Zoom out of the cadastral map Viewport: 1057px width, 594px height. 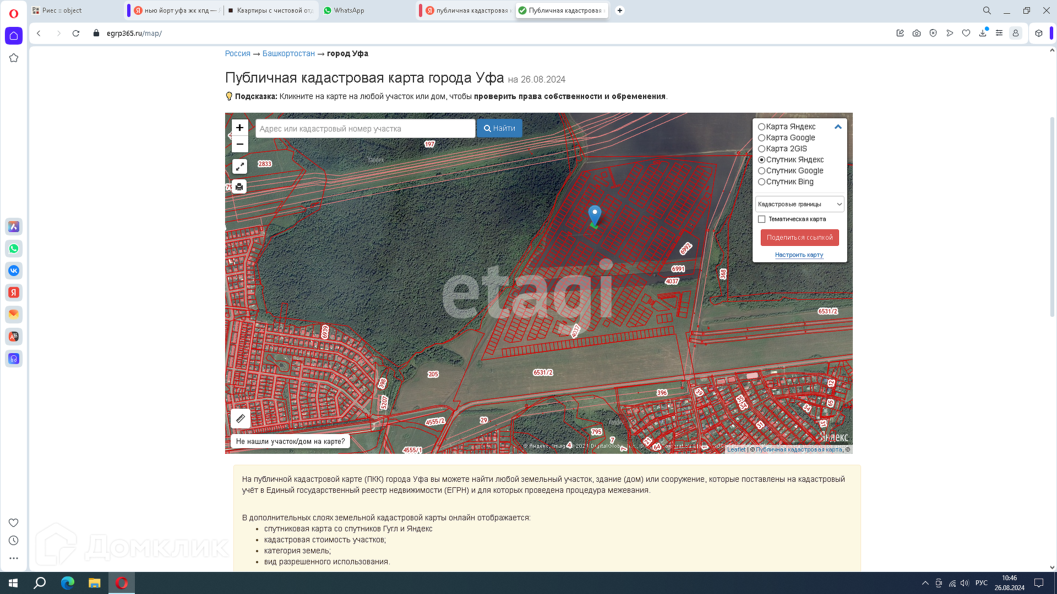pyautogui.click(x=239, y=144)
